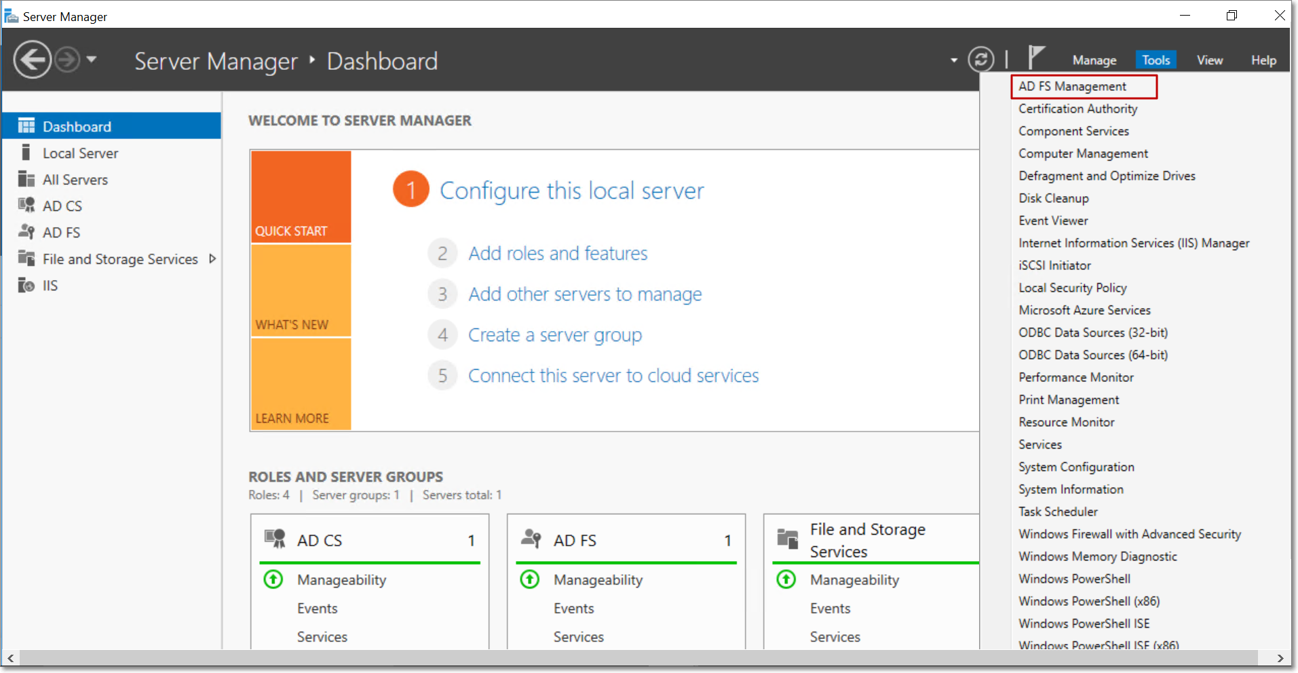Open dropdown arrow left of refresh icon
The width and height of the screenshot is (1298, 673).
(x=953, y=60)
